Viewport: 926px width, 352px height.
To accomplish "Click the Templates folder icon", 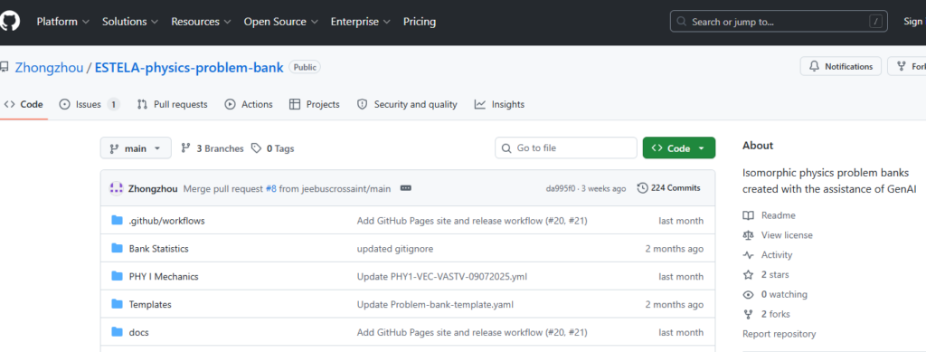I will click(x=117, y=304).
